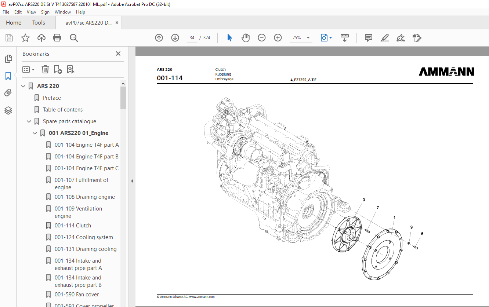Add a comment with the sticky note icon
The height and width of the screenshot is (307, 489).
369,38
